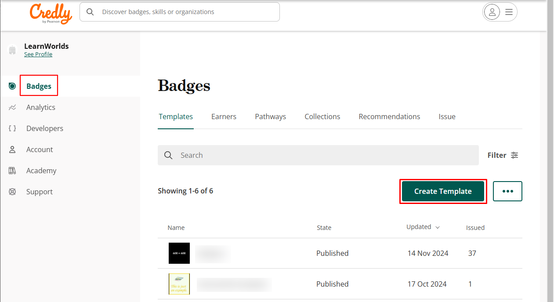This screenshot has height=302, width=554.
Task: Open Account in the sidebar
Action: point(40,149)
